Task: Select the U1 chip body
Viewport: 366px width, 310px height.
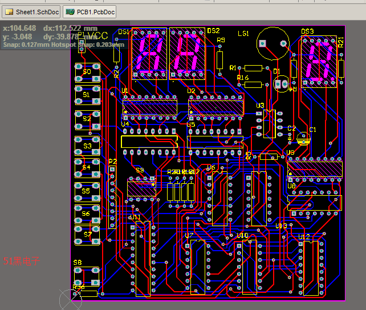Action: 150,107
